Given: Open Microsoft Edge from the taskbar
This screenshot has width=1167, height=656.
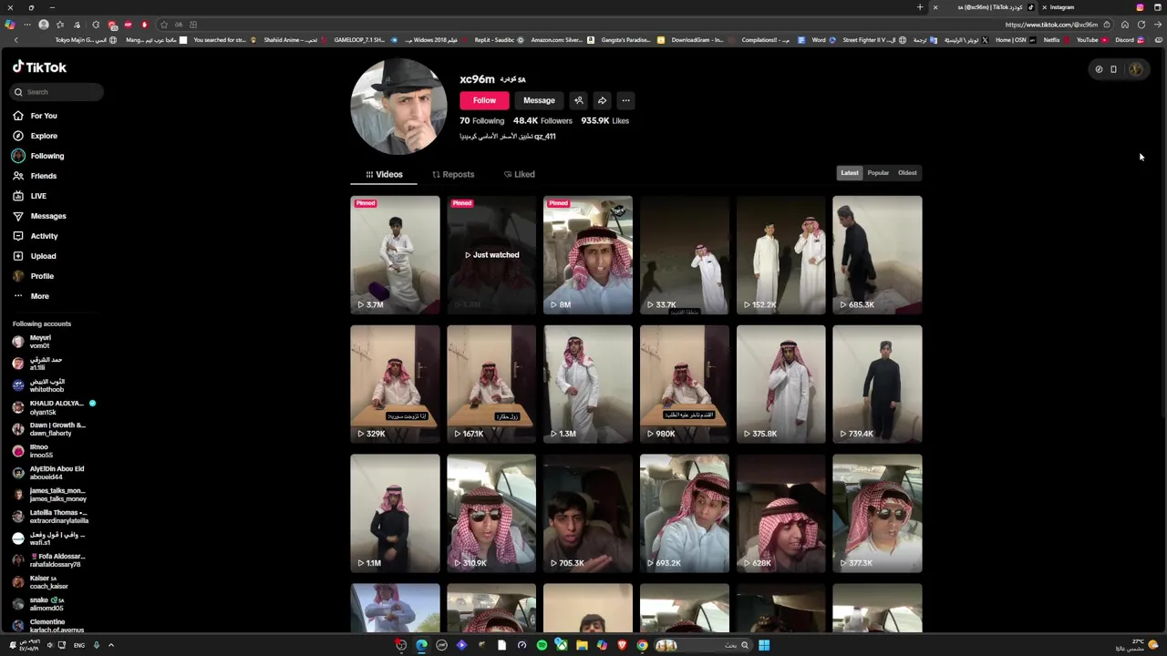Looking at the screenshot, I should [x=421, y=645].
